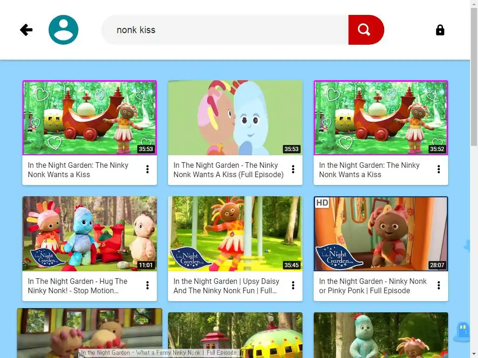Play the 35:53 Ninky Nonk train thumbnail

[90, 118]
